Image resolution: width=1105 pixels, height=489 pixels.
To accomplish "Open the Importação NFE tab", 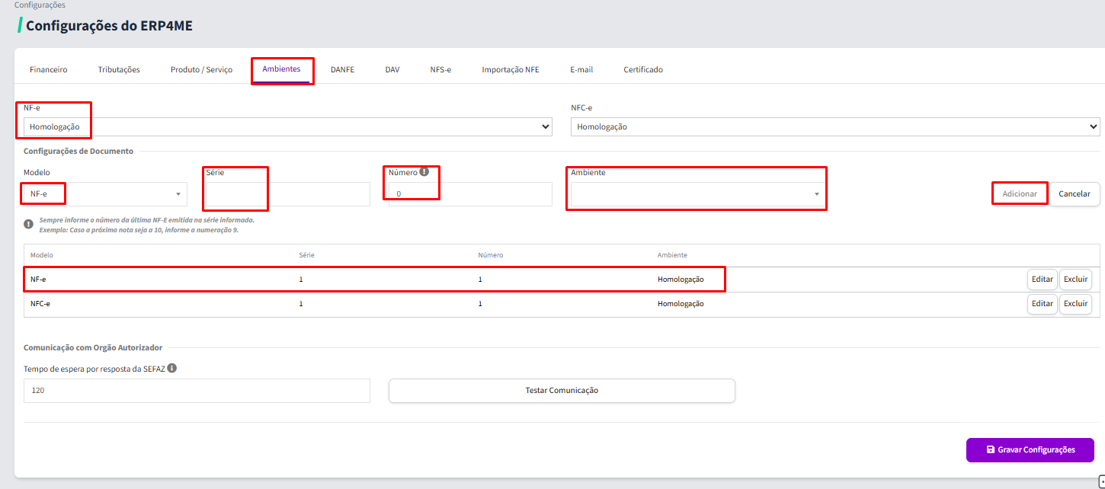I will pyautogui.click(x=511, y=69).
